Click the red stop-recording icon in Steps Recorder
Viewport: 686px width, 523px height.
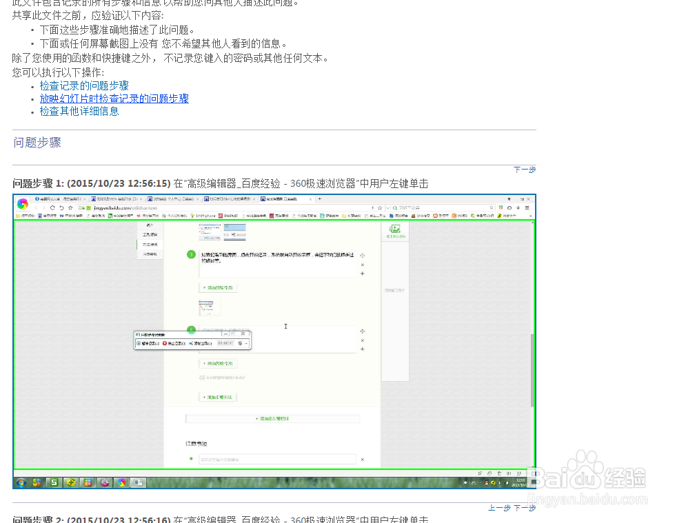tap(165, 343)
